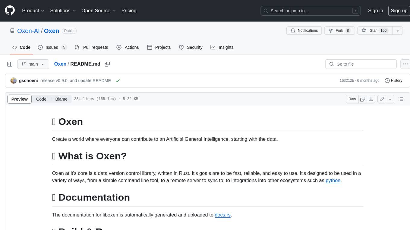Switch to the Actions tab
Screen dimensions: 410x230
128,47
